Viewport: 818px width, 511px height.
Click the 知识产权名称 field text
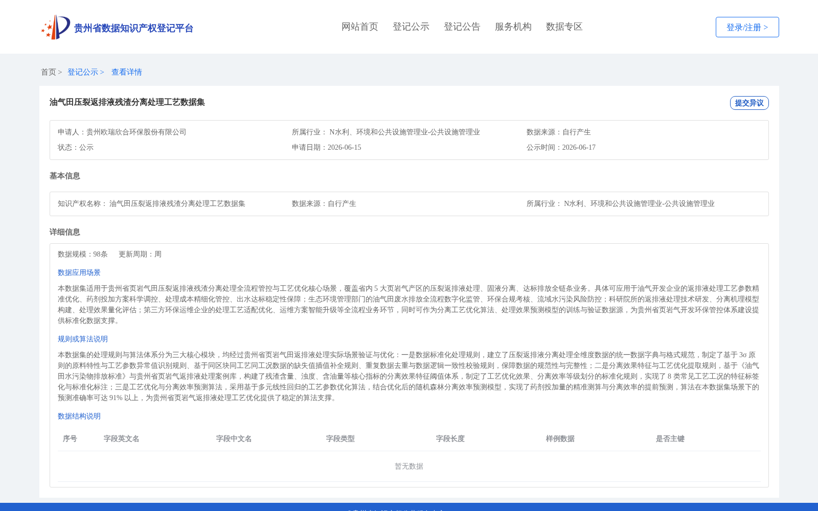pyautogui.click(x=152, y=203)
